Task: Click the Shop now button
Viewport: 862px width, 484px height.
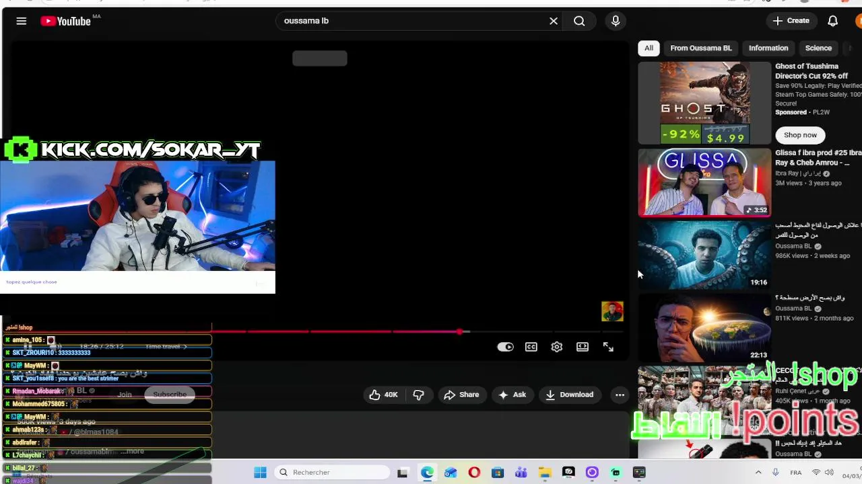Action: pyautogui.click(x=800, y=135)
